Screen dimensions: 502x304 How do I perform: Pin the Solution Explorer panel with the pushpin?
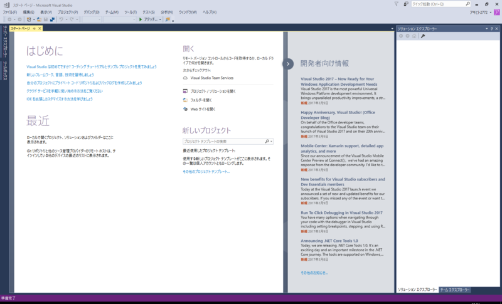pos(492,29)
